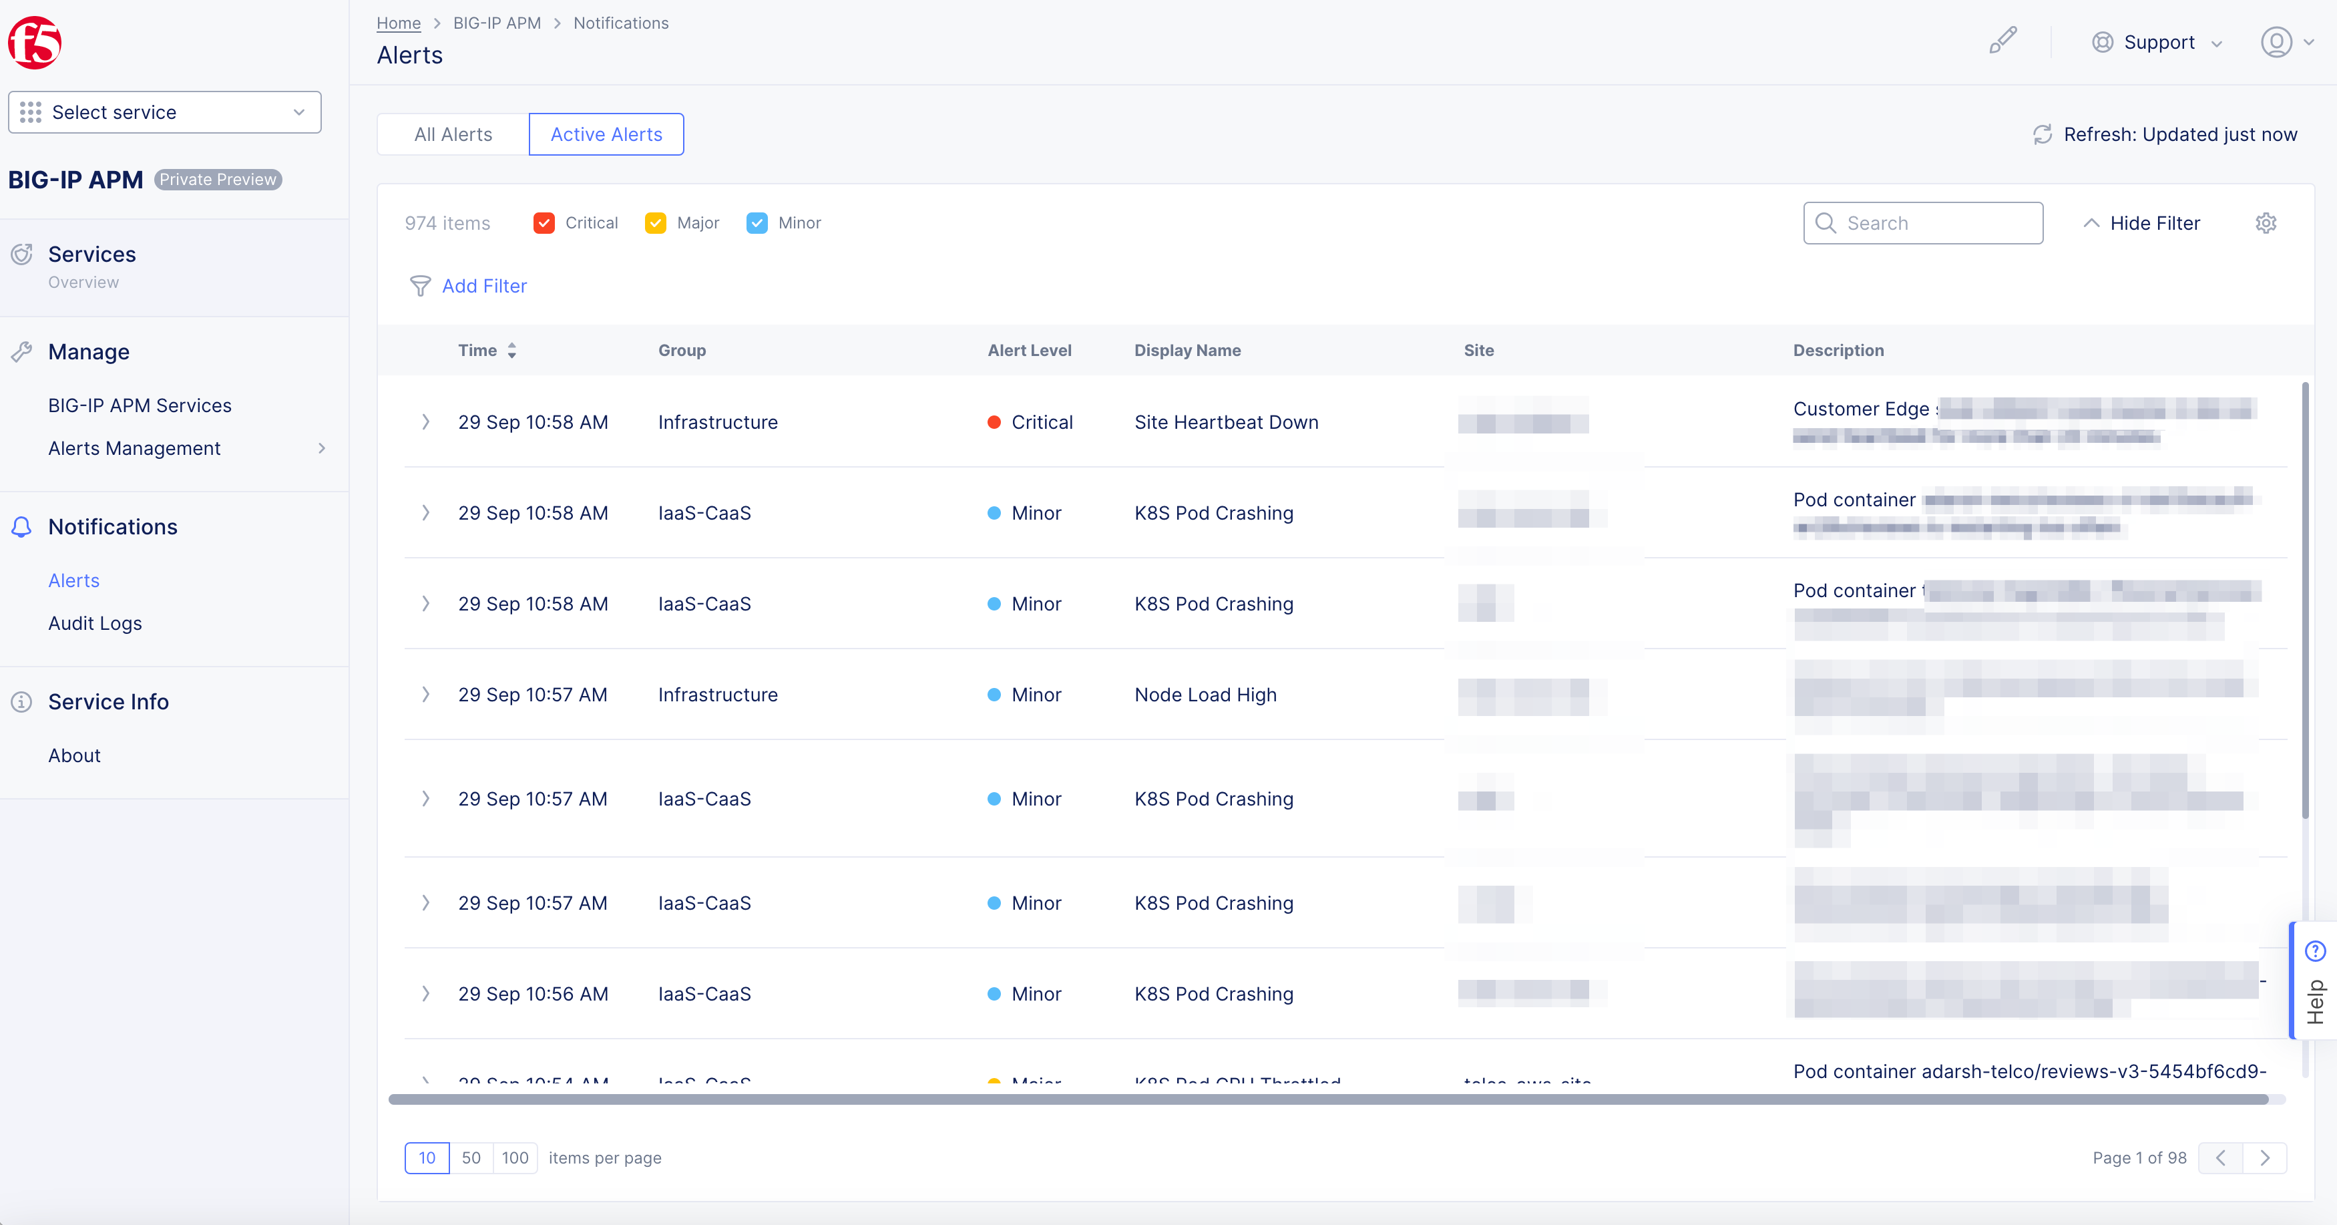Click the Service Info icon
Screen dimensions: 2337x1225
[22, 702]
